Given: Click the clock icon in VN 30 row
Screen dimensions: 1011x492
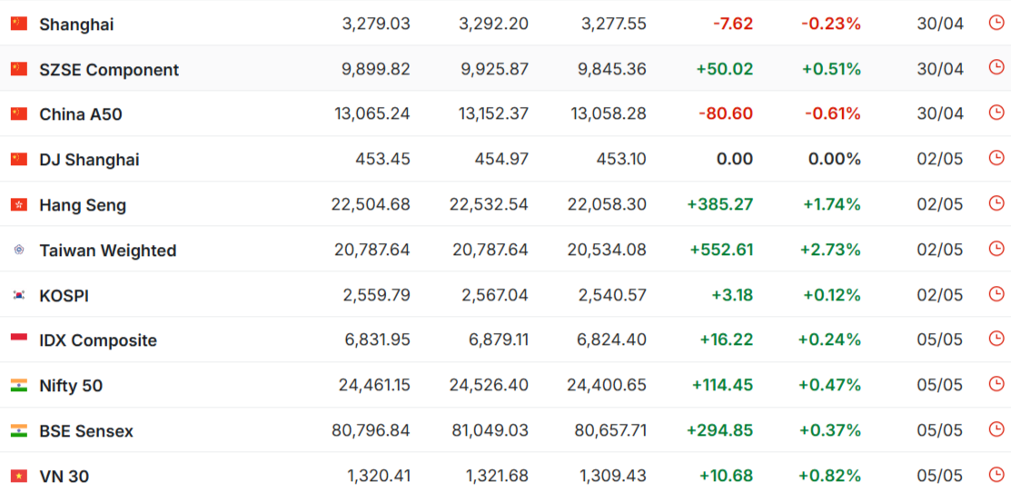Looking at the screenshot, I should (x=996, y=475).
